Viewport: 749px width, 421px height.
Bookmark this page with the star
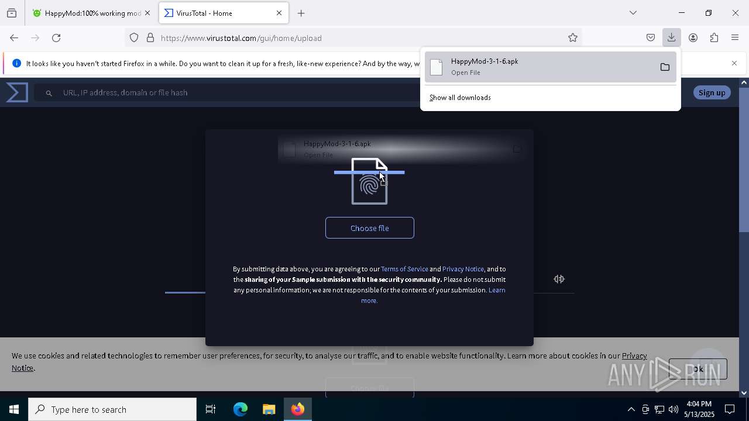[573, 38]
